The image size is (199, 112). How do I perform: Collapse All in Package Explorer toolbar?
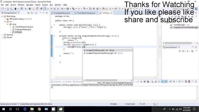(x=28, y=13)
